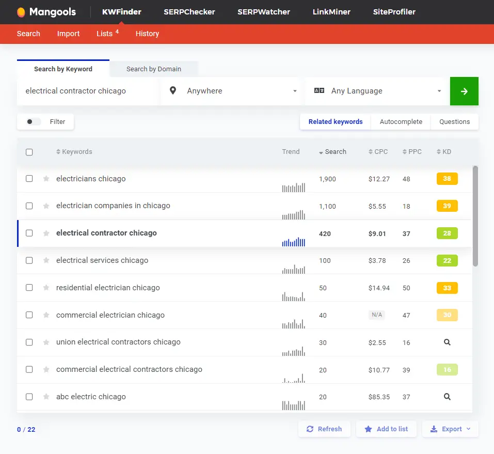Star the 'electrical contractor chicago' row

tap(46, 233)
